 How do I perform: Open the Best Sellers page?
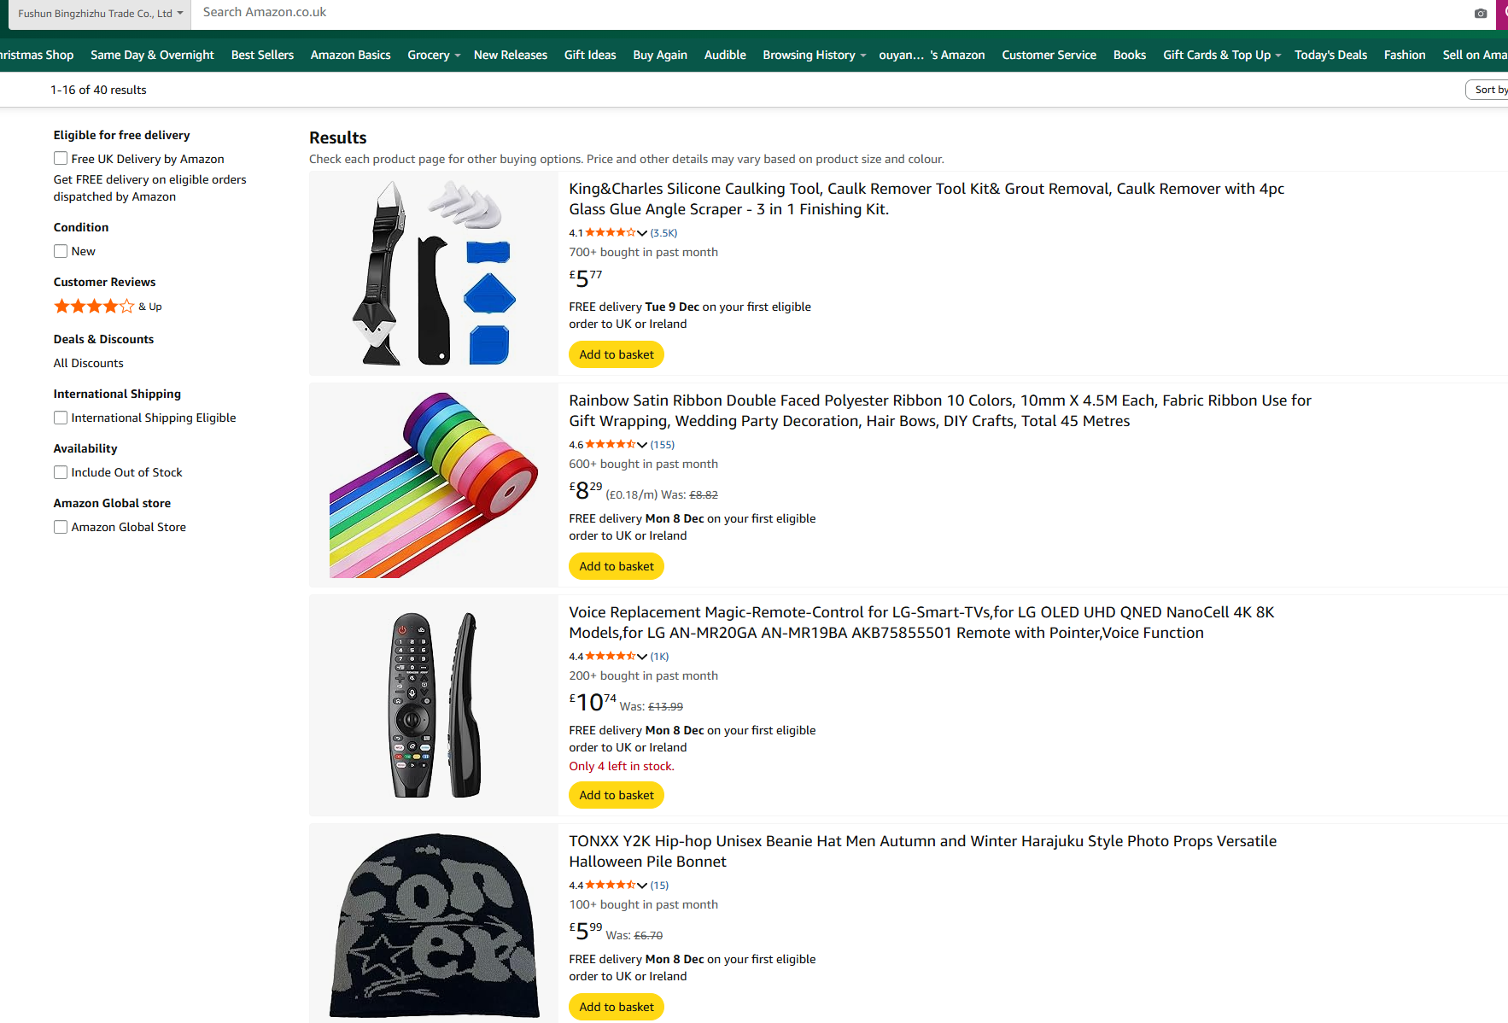coord(262,55)
